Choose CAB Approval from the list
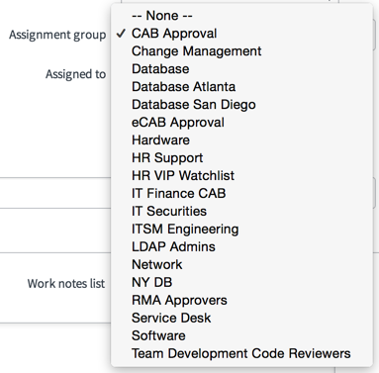 pos(241,34)
